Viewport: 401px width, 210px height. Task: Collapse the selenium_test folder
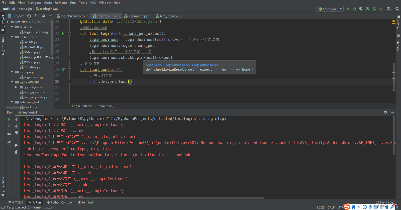click(x=12, y=102)
